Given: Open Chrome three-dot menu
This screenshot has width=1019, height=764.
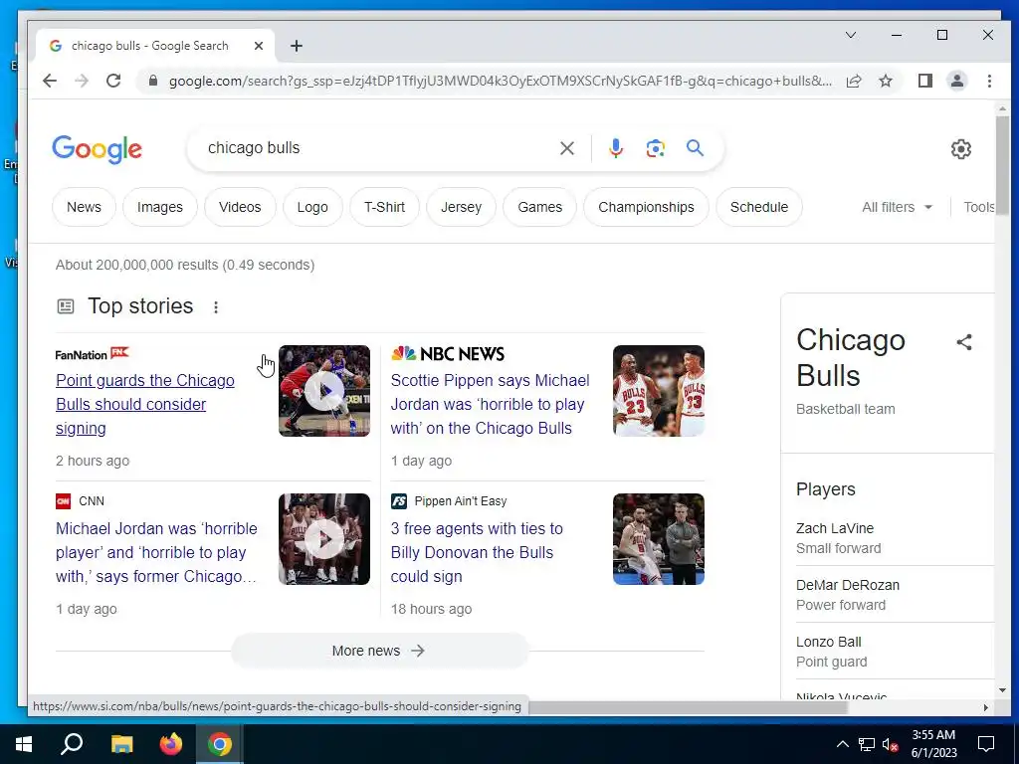Looking at the screenshot, I should point(989,81).
